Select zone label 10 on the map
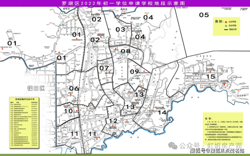Viewport: 250px width, 156px height. pos(69,111)
